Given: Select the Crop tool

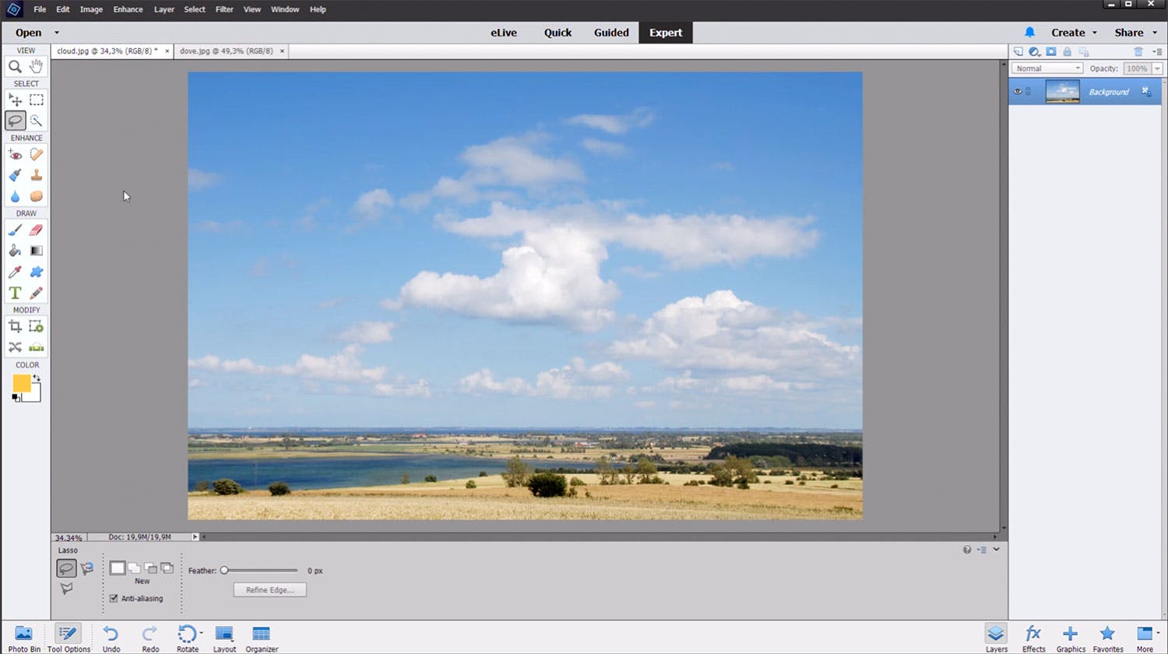Looking at the screenshot, I should [15, 327].
